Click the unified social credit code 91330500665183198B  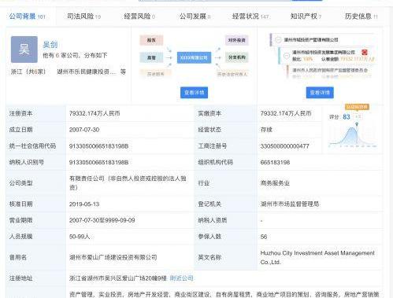coord(98,146)
